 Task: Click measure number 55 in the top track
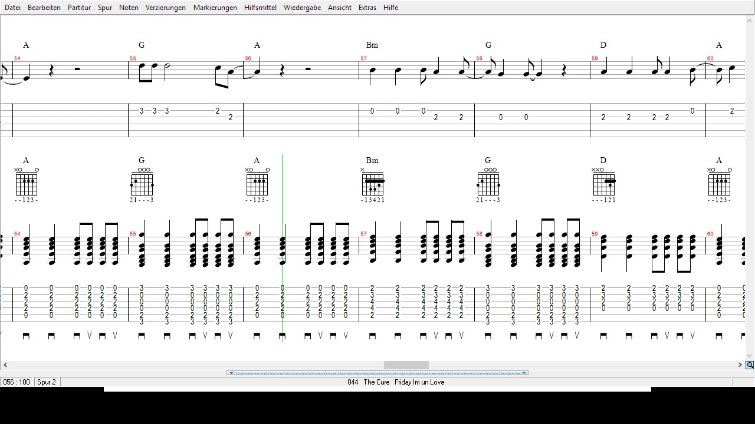coord(133,58)
